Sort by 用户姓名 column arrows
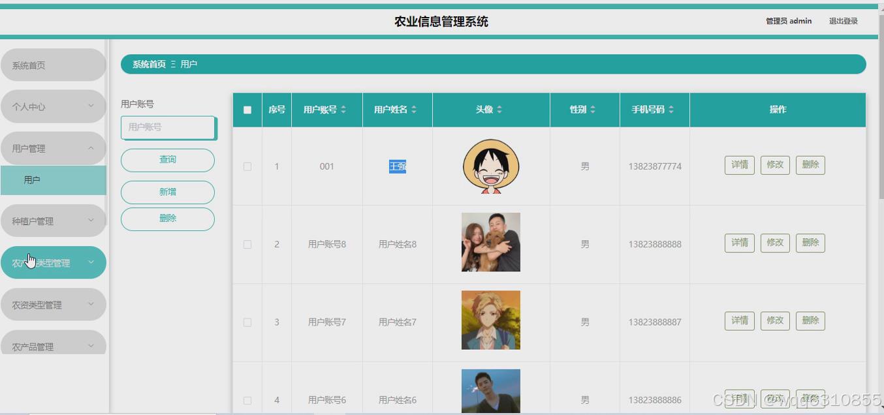The image size is (884, 415). [414, 110]
